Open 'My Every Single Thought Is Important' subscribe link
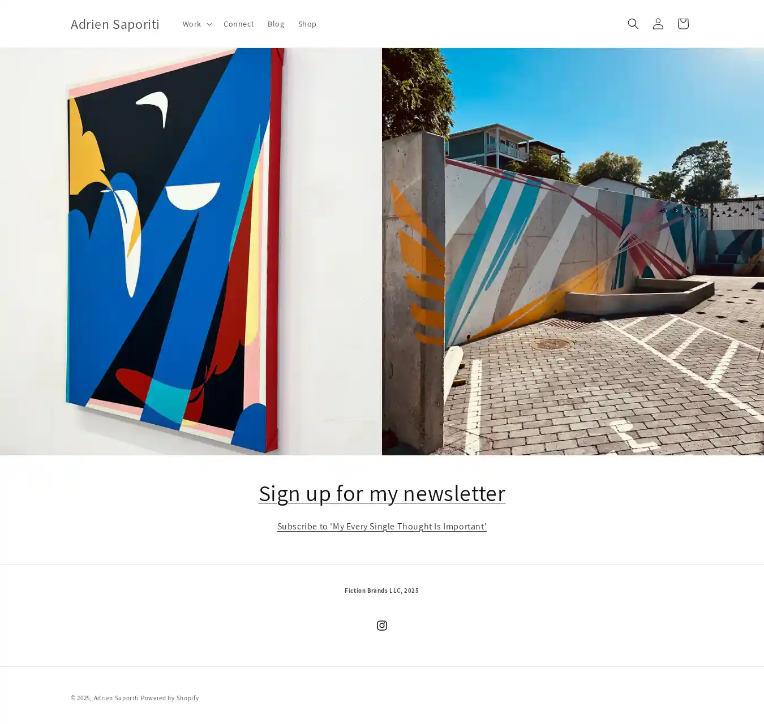This screenshot has width=764, height=724. point(382,526)
